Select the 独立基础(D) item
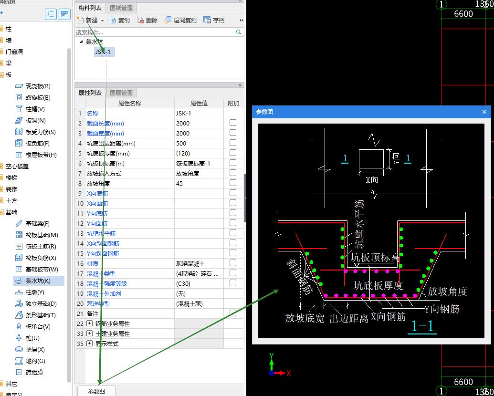 [36, 304]
